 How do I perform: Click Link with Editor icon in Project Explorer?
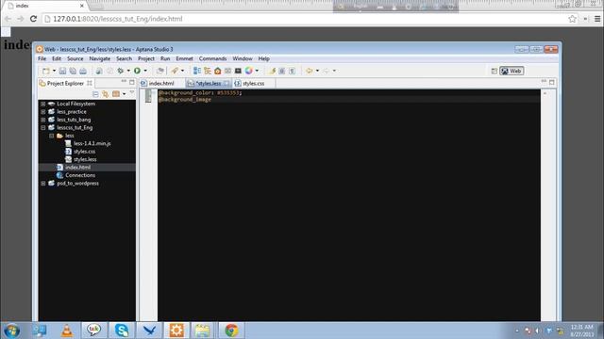105,94
